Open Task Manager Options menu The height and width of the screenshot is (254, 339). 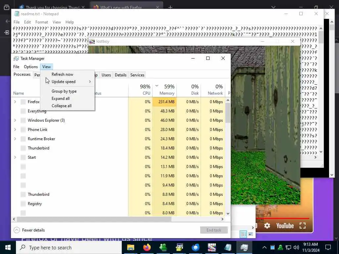tap(31, 67)
